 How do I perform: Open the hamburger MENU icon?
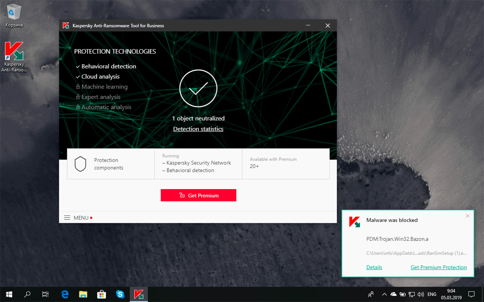pyautogui.click(x=67, y=217)
